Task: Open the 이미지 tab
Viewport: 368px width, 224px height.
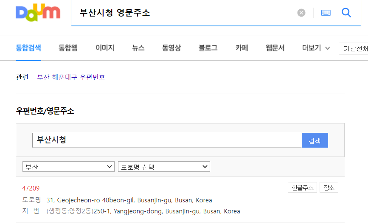Action: (105, 48)
